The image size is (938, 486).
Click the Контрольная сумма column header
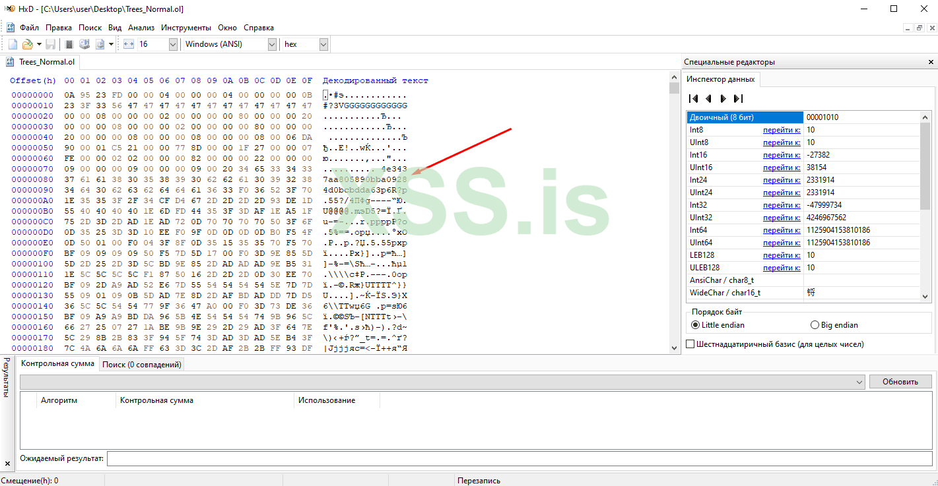click(x=205, y=400)
